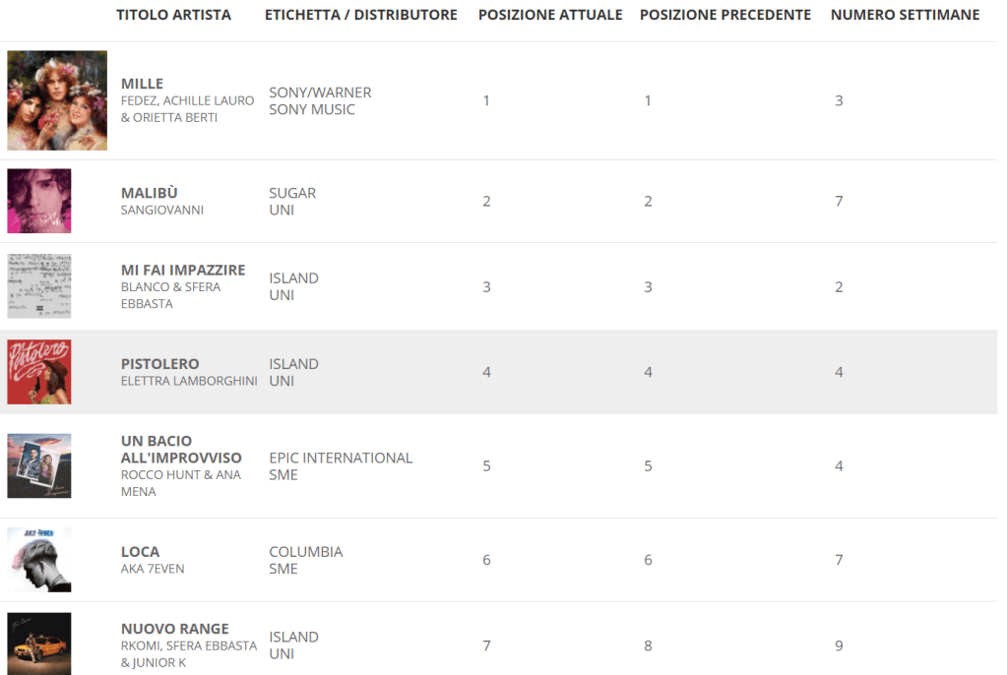Click the Sangiovanni artist name

[x=162, y=210]
